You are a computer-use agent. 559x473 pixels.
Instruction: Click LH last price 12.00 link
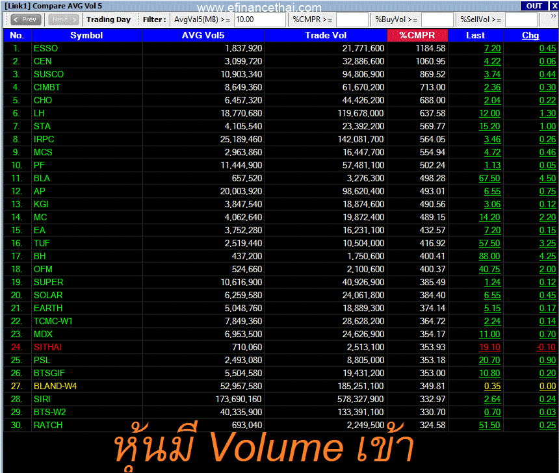click(x=490, y=113)
